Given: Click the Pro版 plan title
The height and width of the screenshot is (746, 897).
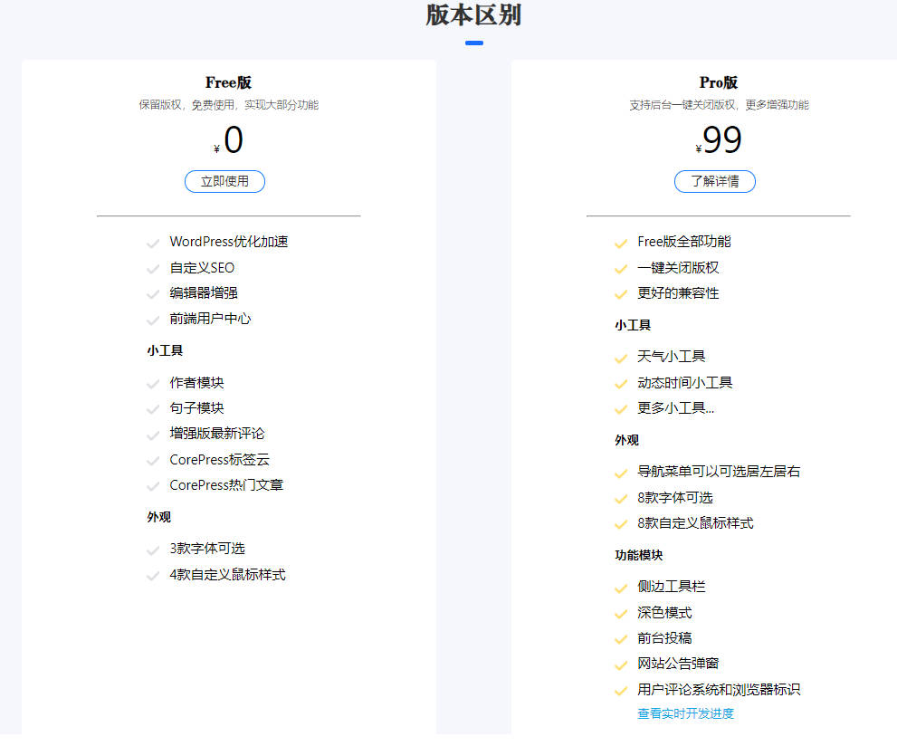Looking at the screenshot, I should pos(718,82).
